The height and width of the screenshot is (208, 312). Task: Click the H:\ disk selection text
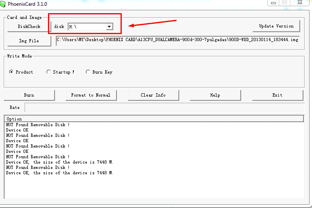(73, 27)
